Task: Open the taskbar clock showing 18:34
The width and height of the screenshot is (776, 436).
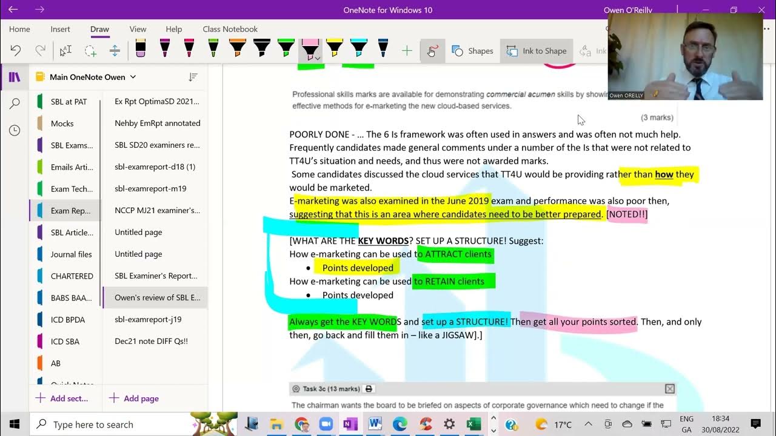Action: pos(721,424)
